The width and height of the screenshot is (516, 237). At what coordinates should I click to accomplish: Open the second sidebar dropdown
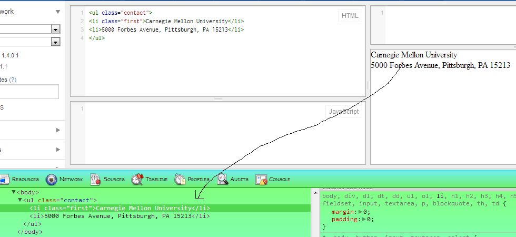[x=55, y=42]
